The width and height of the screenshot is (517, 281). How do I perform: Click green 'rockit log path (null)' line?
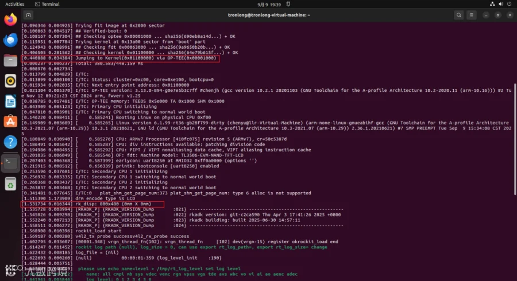pos(175,247)
